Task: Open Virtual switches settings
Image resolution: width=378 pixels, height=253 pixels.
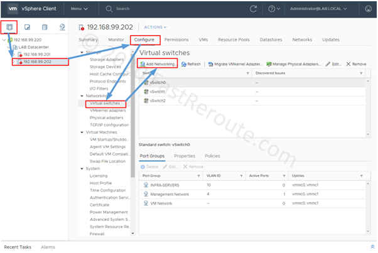Action: point(105,104)
